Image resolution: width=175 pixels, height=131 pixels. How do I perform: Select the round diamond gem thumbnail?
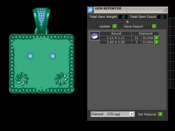[x=94, y=36]
